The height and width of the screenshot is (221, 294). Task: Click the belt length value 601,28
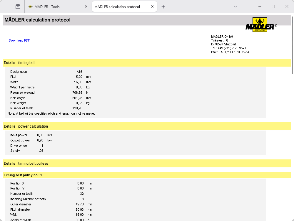pyautogui.click(x=77, y=98)
